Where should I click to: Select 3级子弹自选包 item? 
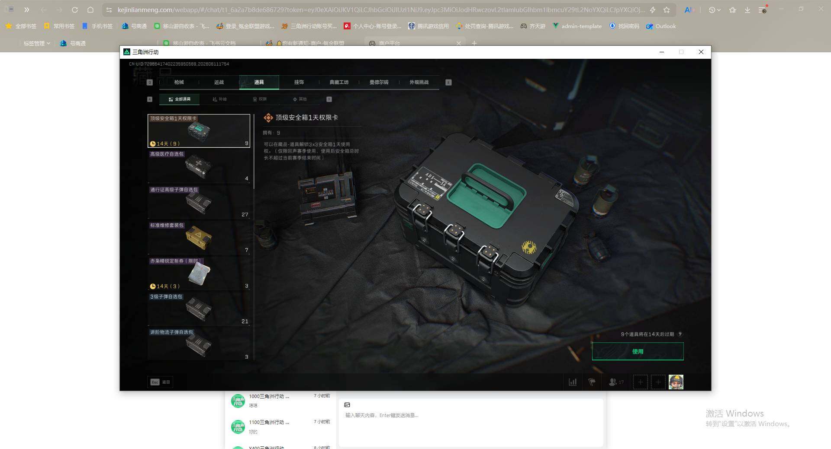(x=199, y=309)
